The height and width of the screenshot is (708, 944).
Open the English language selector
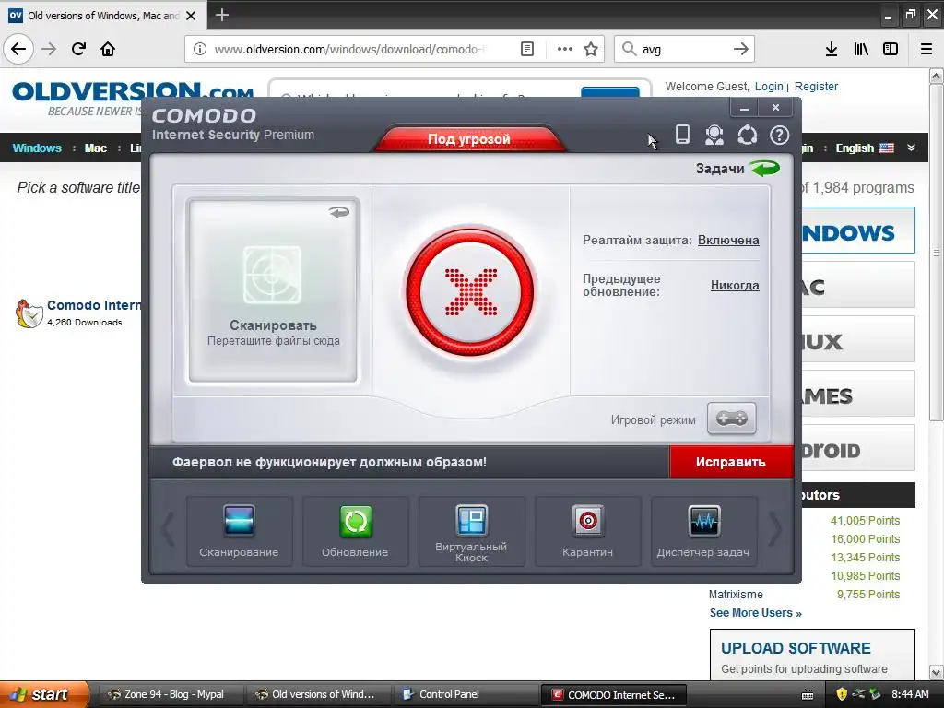[865, 148]
